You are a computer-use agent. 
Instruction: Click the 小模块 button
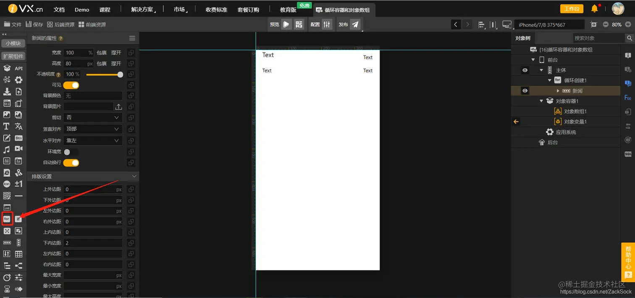13,44
